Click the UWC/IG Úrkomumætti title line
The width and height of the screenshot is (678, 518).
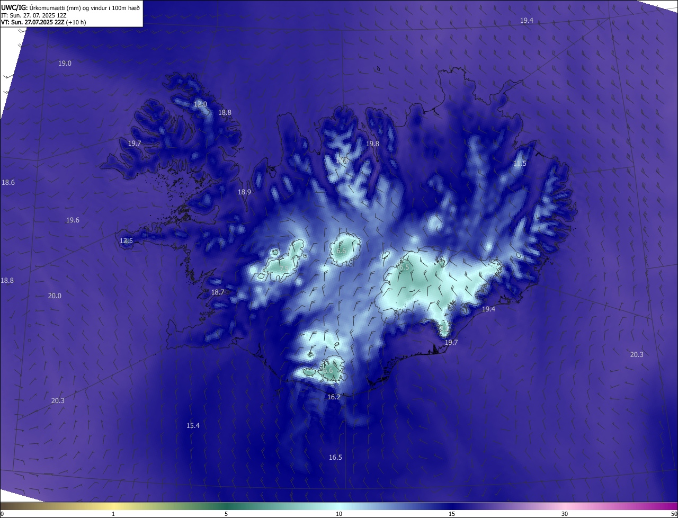click(x=70, y=7)
